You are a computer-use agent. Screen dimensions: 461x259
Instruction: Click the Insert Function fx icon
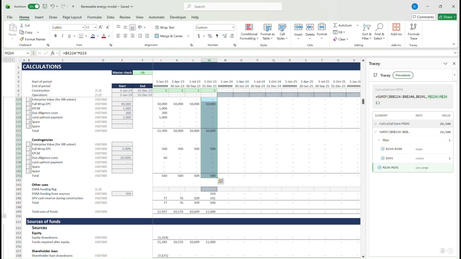pyautogui.click(x=53, y=53)
